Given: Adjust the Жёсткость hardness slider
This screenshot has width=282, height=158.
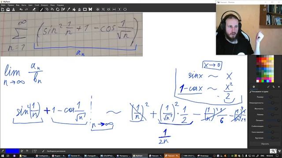Looking at the screenshot, I should coord(272,108).
